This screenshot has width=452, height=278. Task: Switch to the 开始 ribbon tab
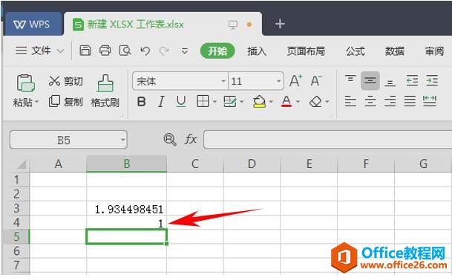(217, 51)
